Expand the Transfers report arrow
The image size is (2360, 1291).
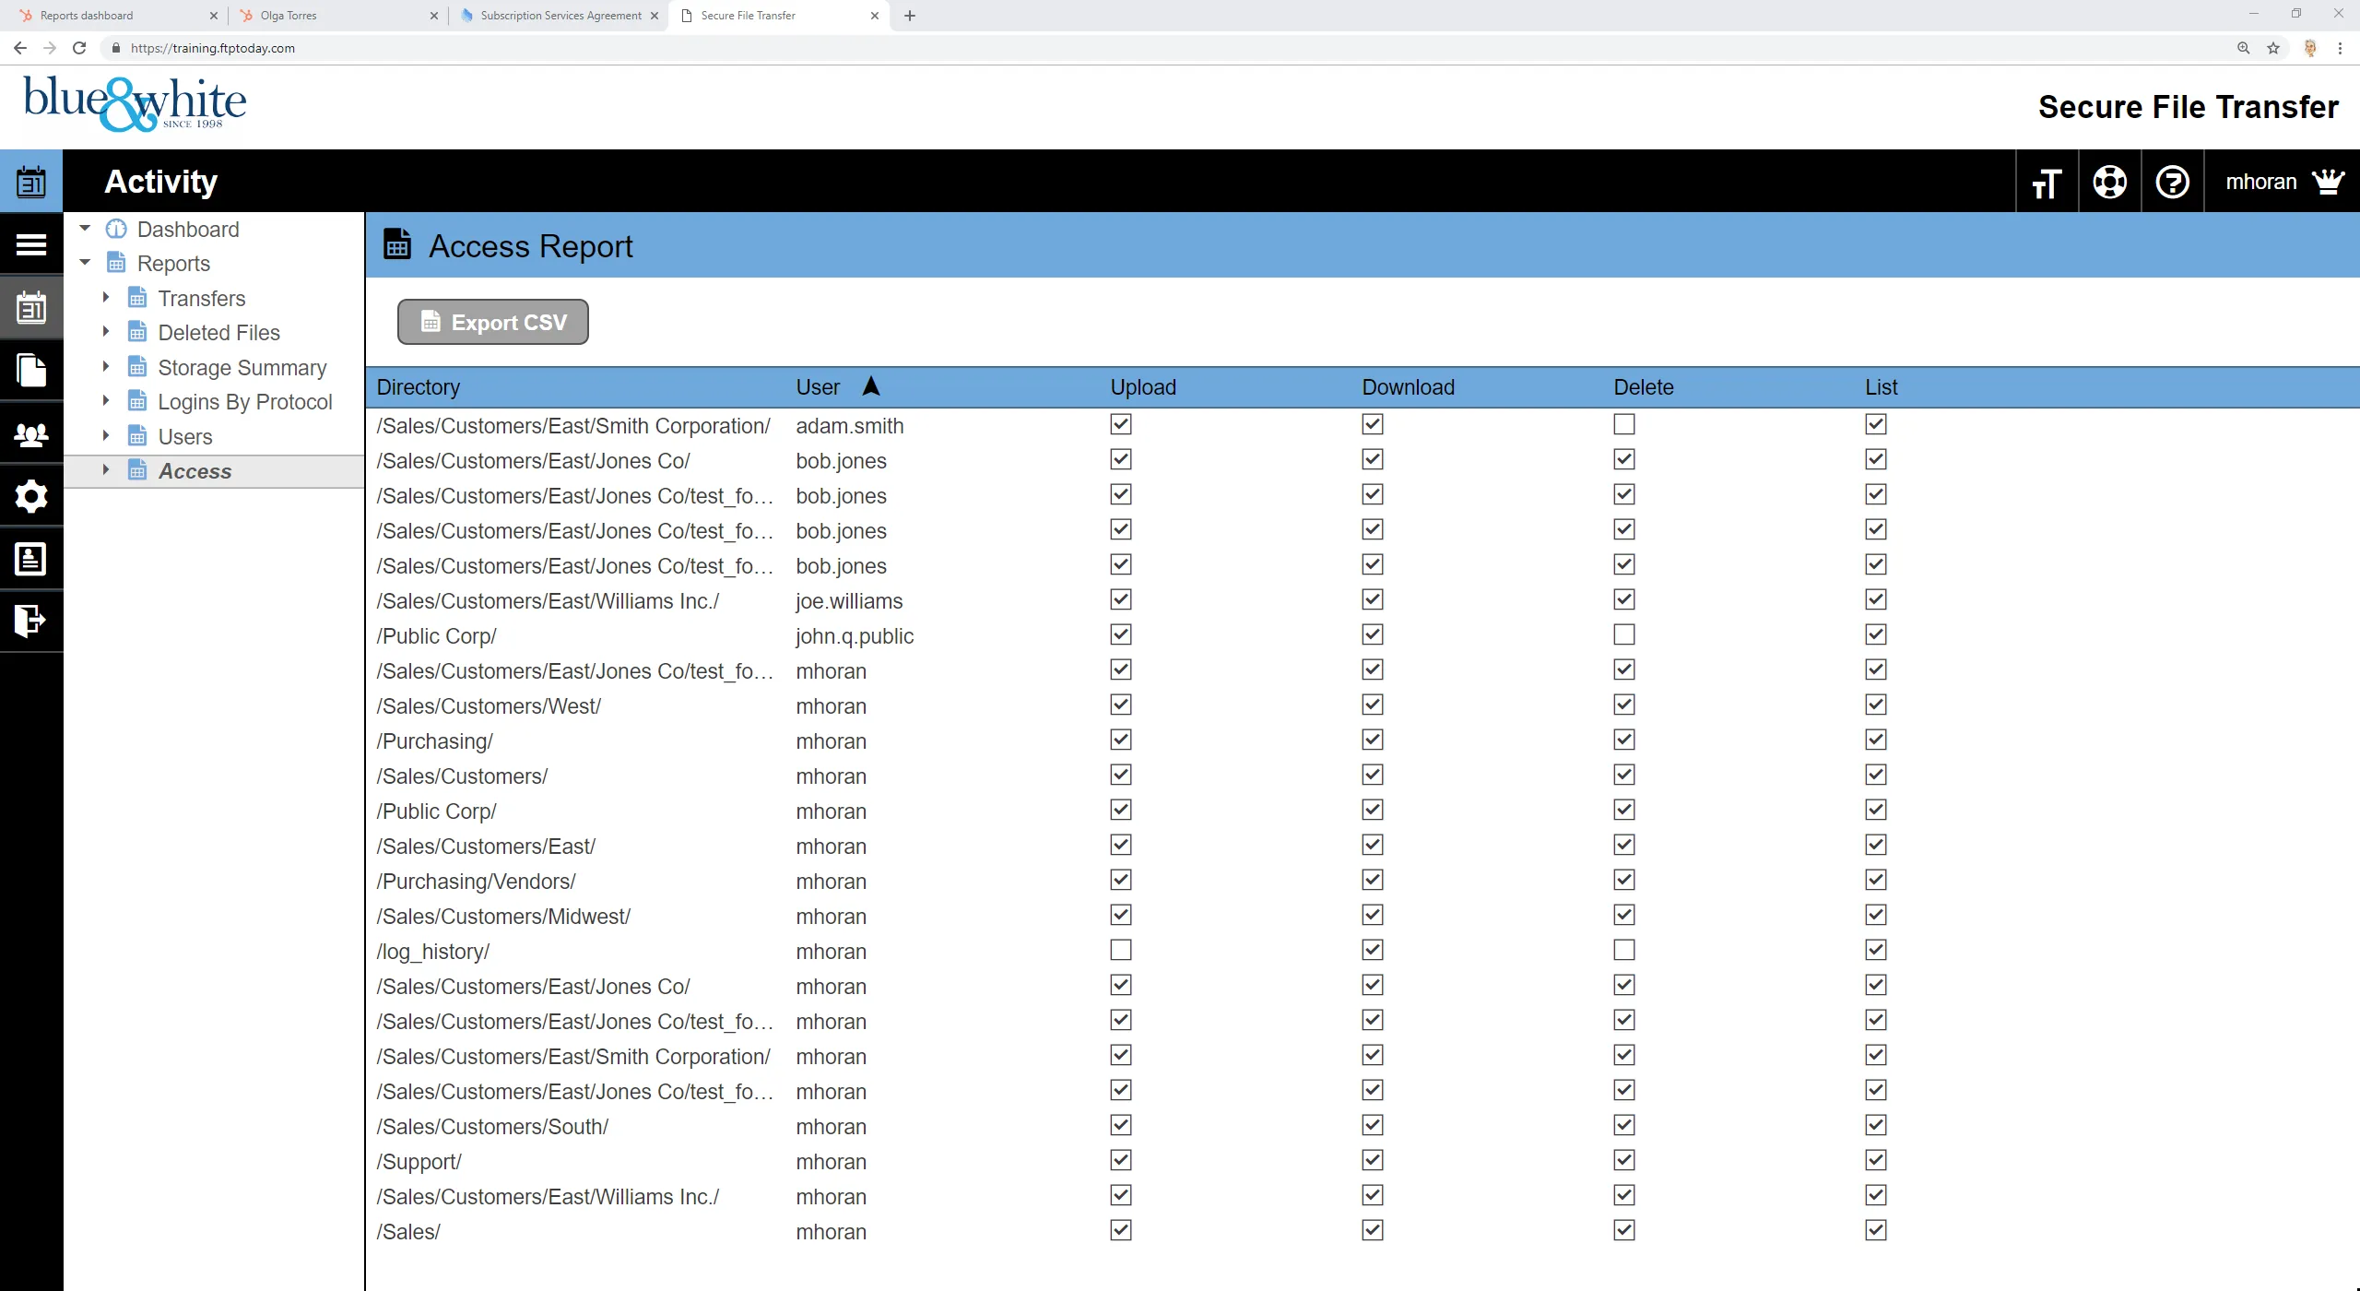(x=106, y=297)
